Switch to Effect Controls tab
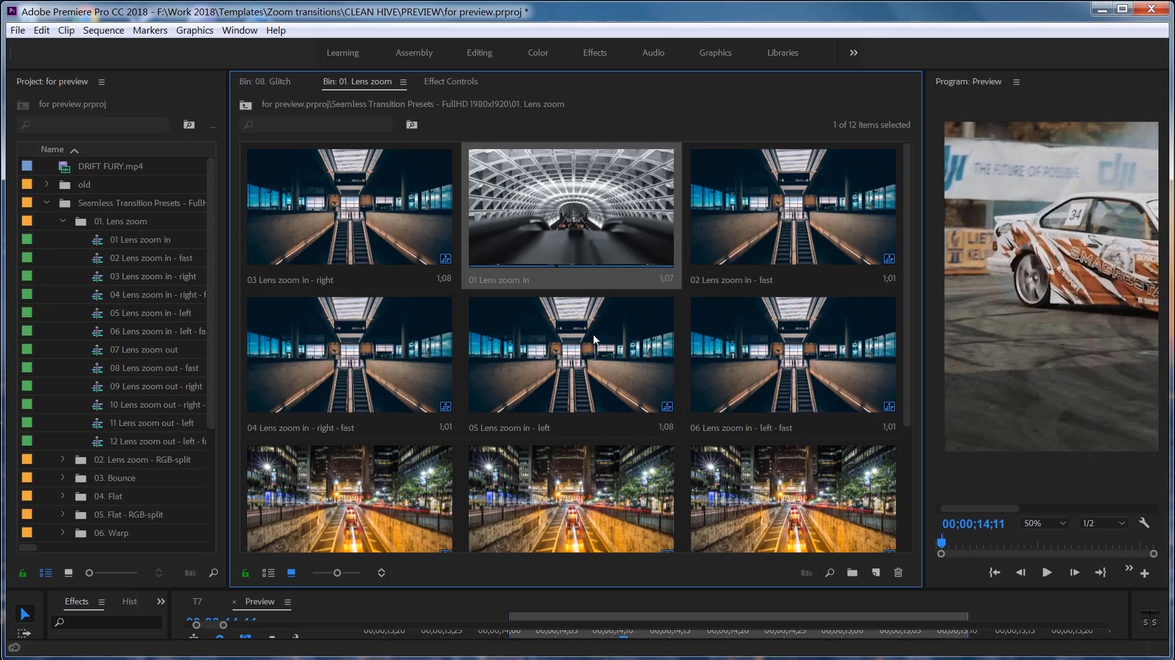 [x=450, y=81]
